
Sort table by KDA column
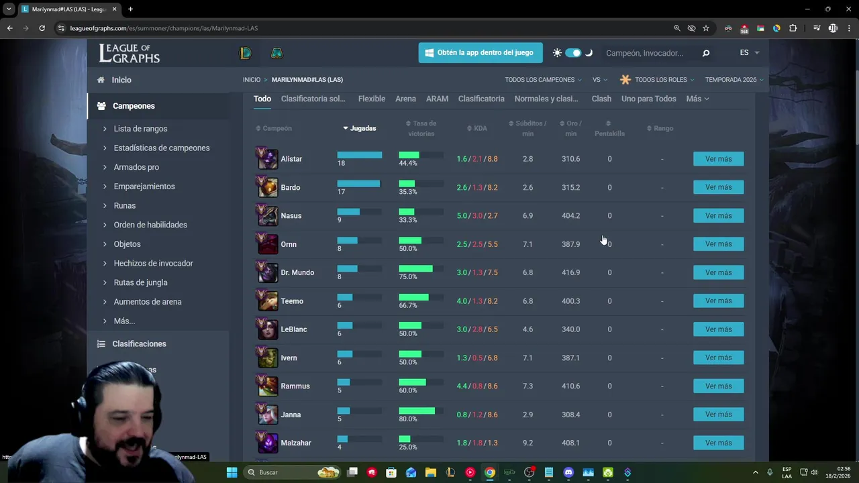[477, 128]
